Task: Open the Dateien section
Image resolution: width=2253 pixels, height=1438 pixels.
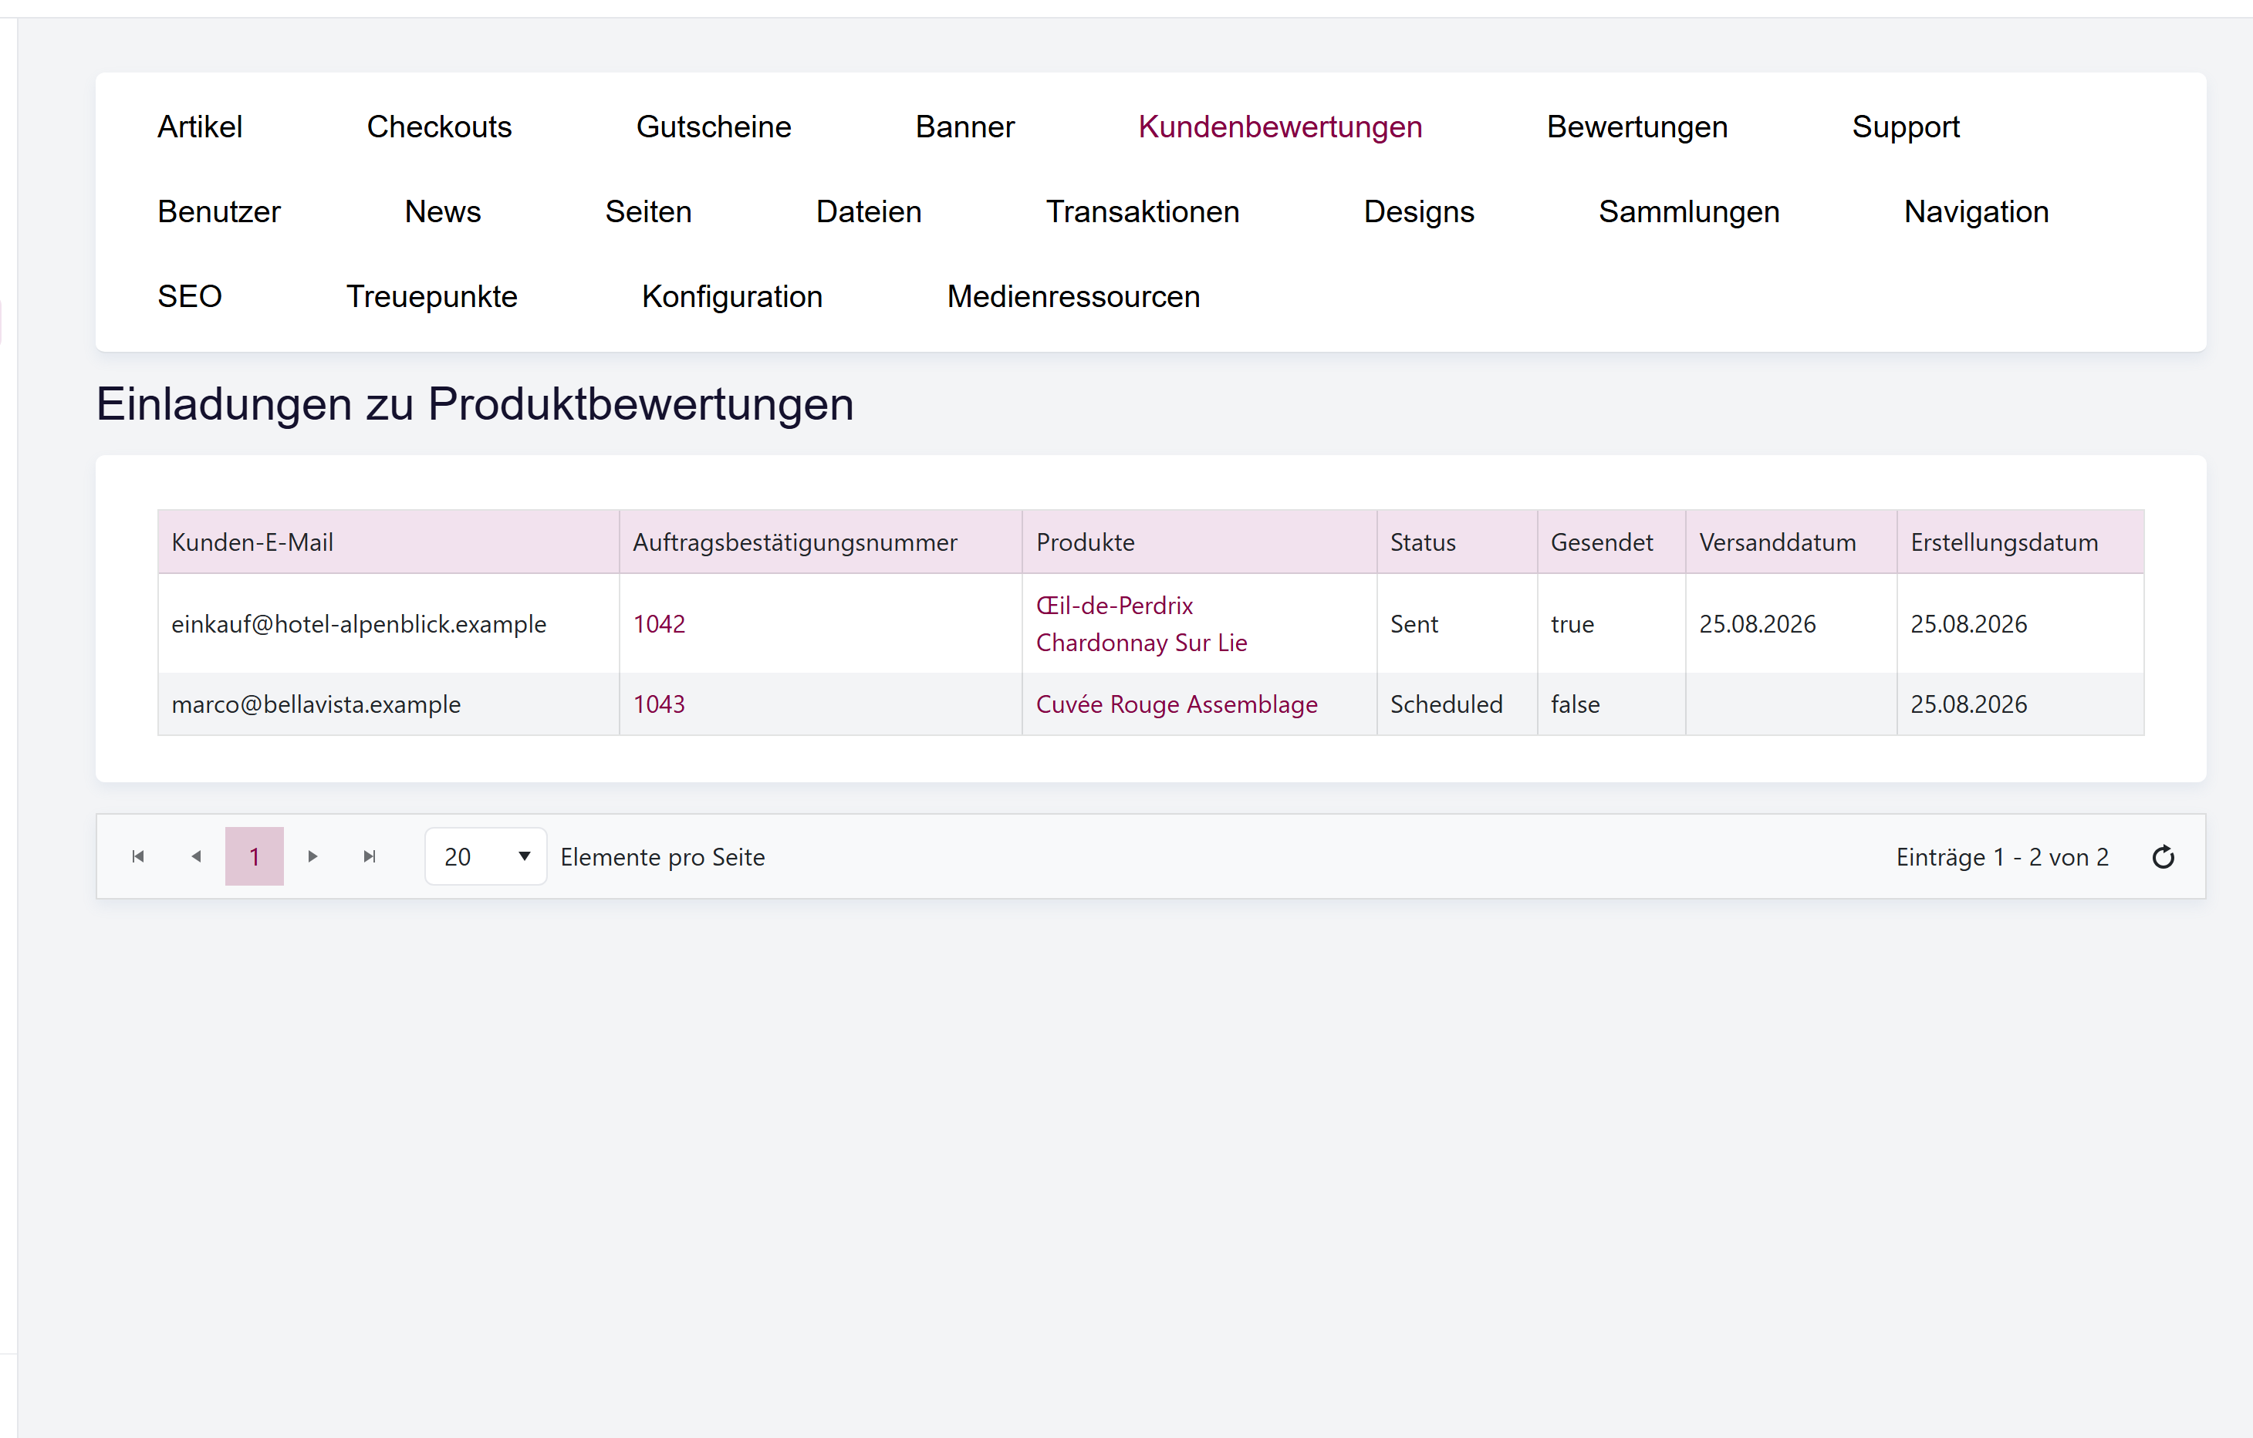Action: [x=868, y=211]
